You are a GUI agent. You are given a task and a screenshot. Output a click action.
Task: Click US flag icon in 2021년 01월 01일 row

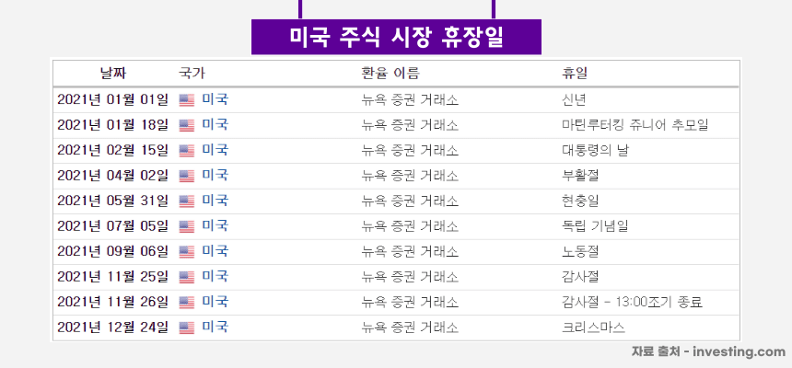point(186,100)
